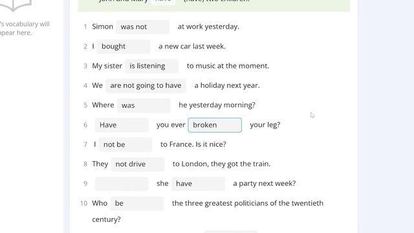
Task: Click the text 'a party next week?'
Action: point(265,183)
